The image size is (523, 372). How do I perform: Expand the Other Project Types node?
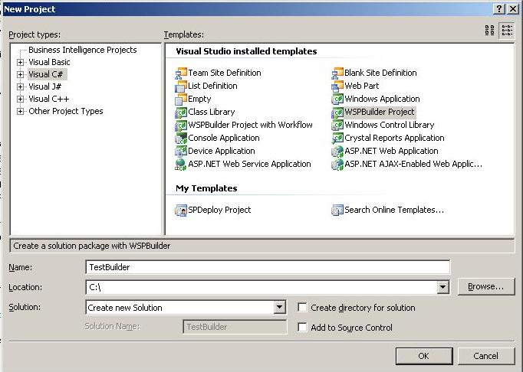pyautogui.click(x=21, y=111)
